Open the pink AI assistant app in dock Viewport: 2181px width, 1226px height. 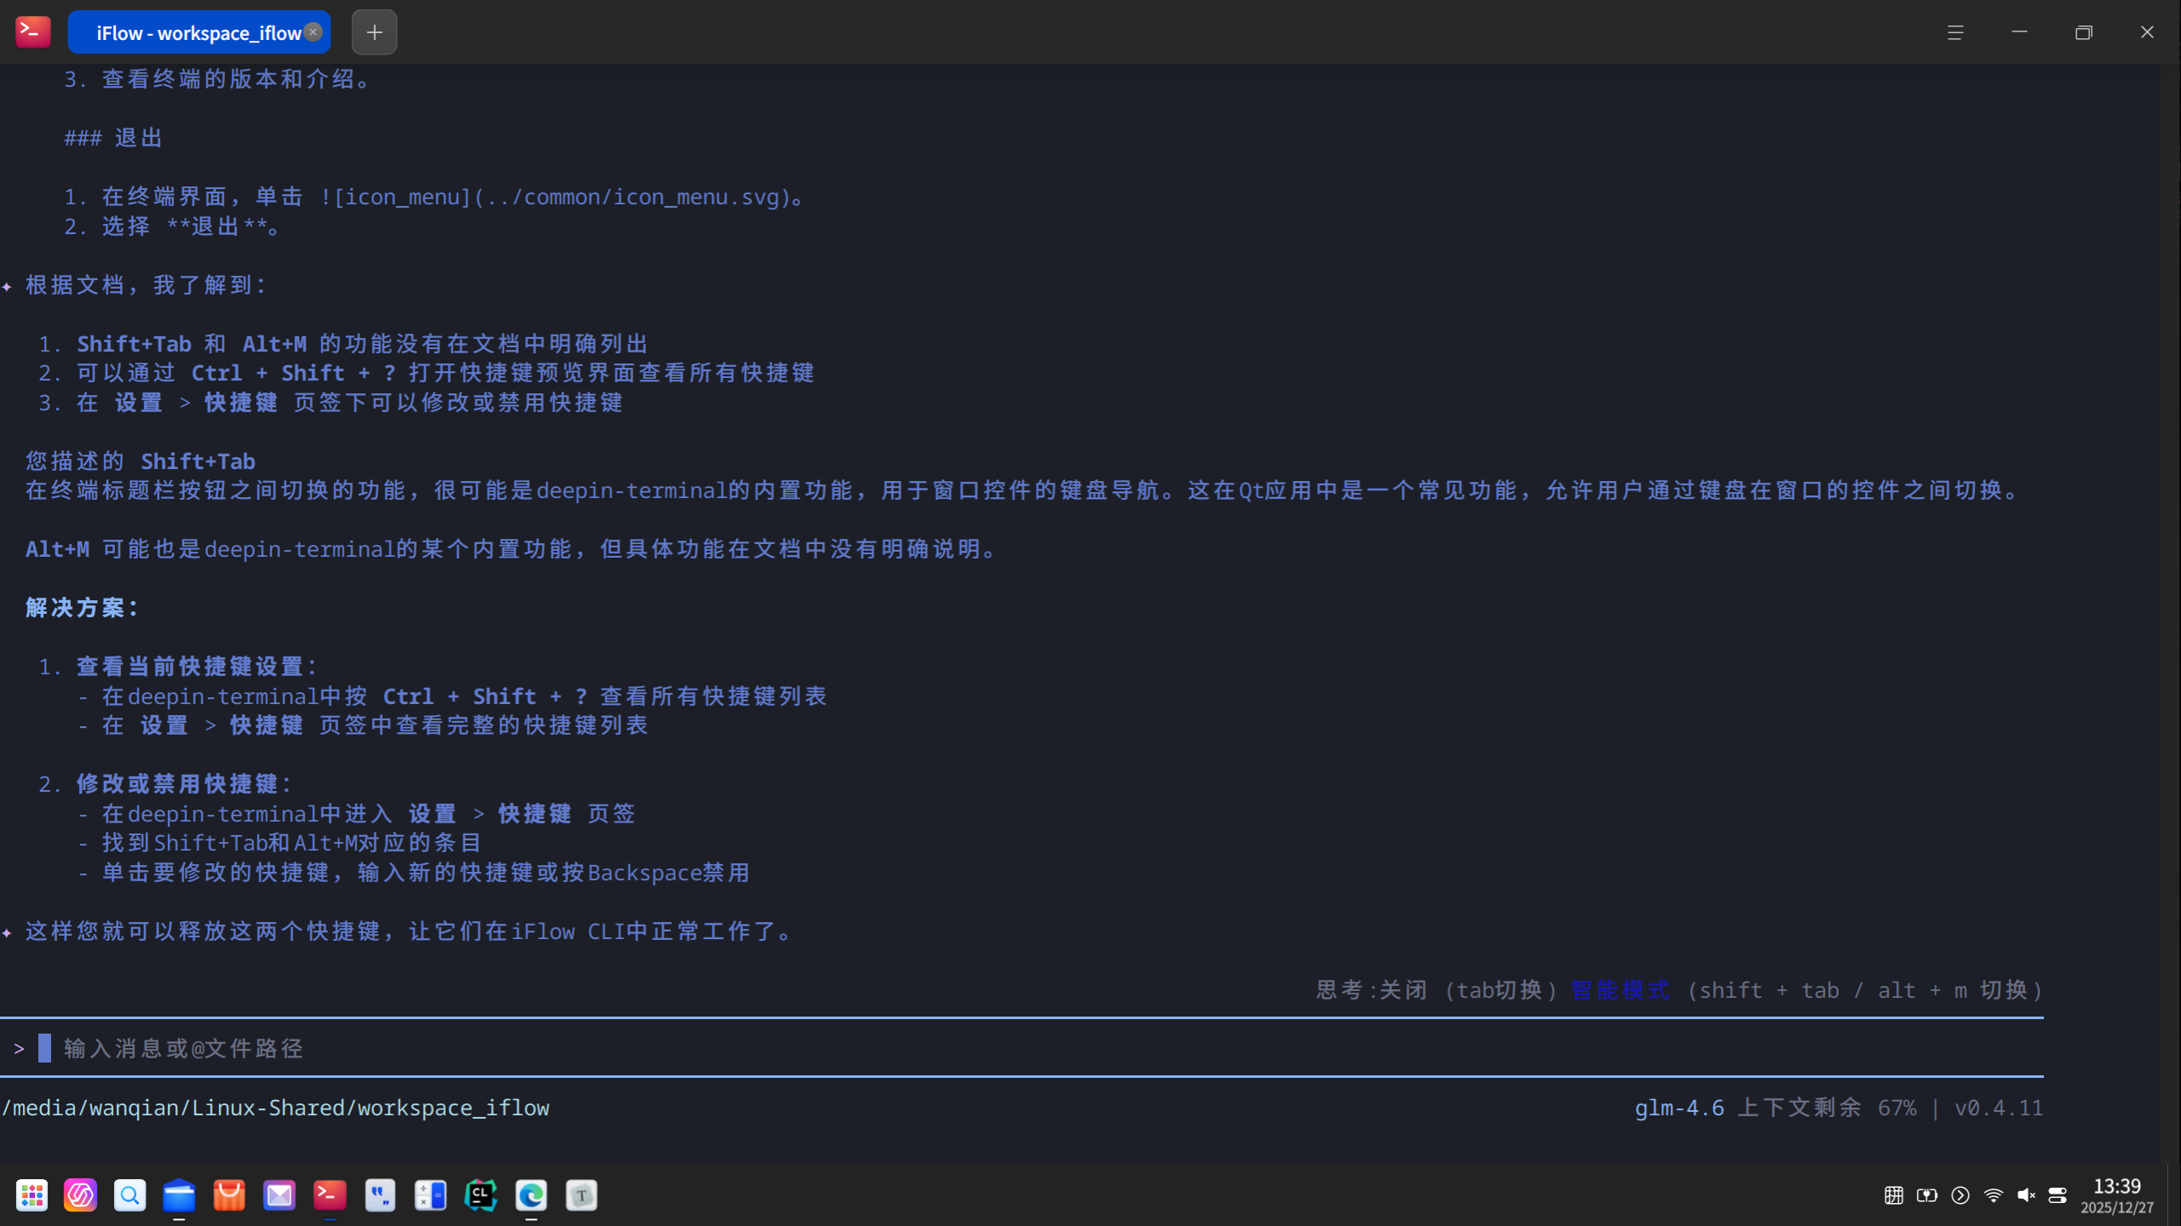[80, 1195]
